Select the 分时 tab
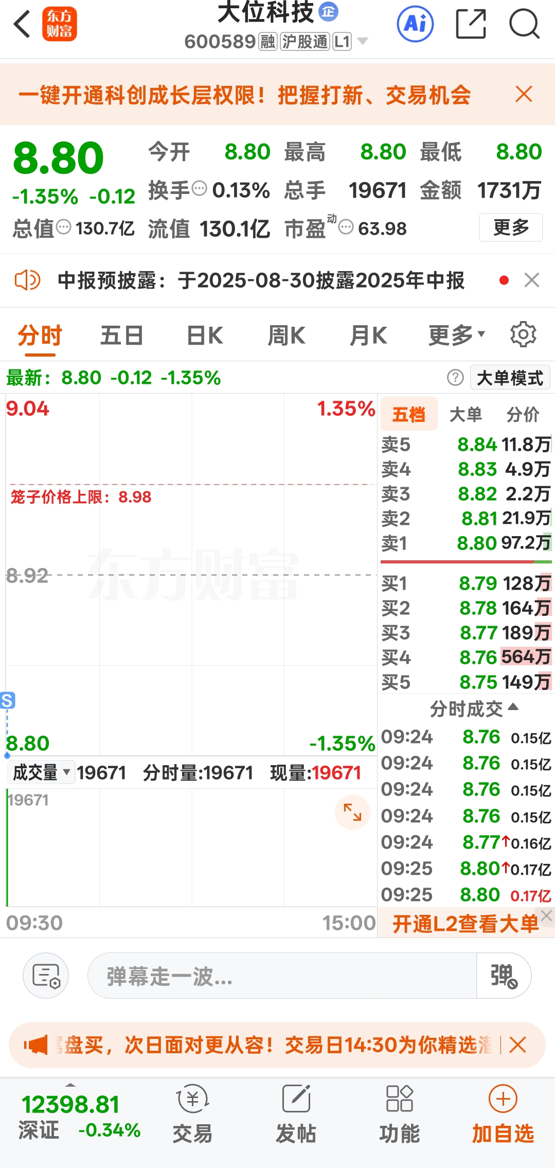The height and width of the screenshot is (1168, 555). tap(40, 337)
